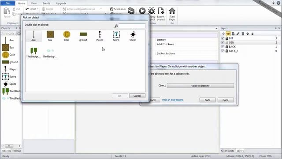Select the Axe object in picker dialog
This screenshot has height=159, width=282.
point(33,36)
